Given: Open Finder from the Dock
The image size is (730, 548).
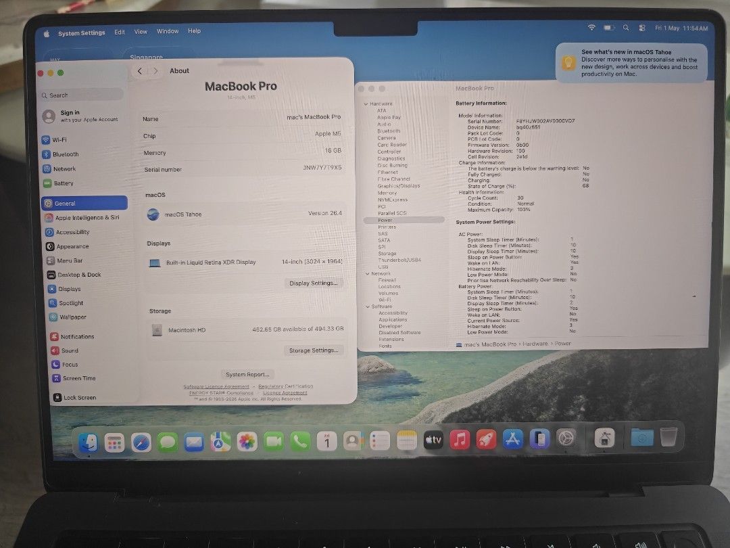Looking at the screenshot, I should point(88,442).
